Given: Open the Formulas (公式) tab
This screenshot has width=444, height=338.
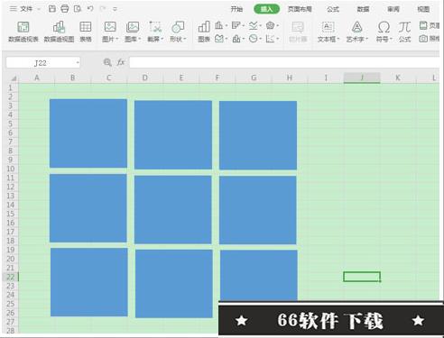Looking at the screenshot, I should 333,9.
